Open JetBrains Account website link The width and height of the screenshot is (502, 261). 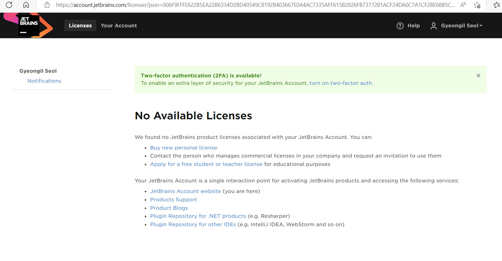coord(185,191)
